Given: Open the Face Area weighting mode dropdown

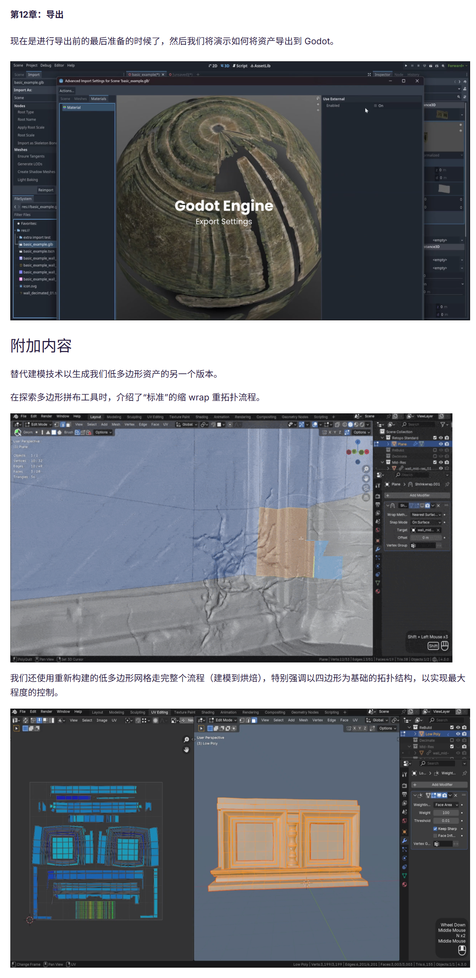Looking at the screenshot, I should point(446,805).
